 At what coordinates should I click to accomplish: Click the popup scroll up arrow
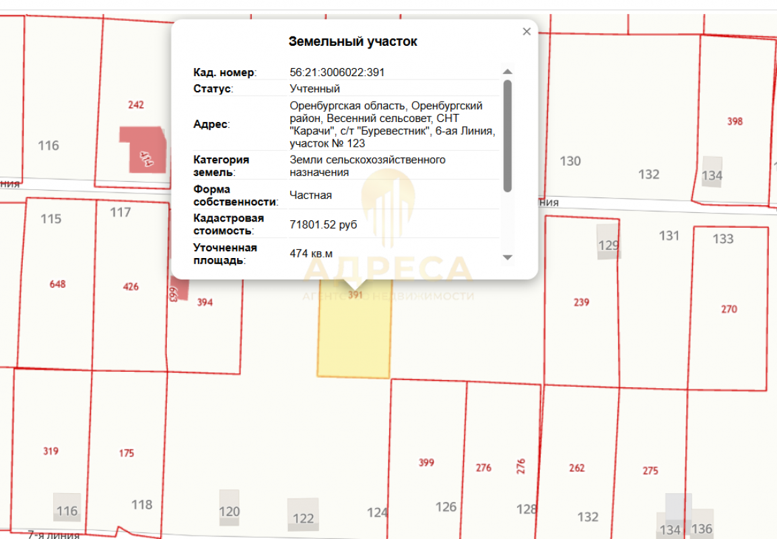point(508,71)
